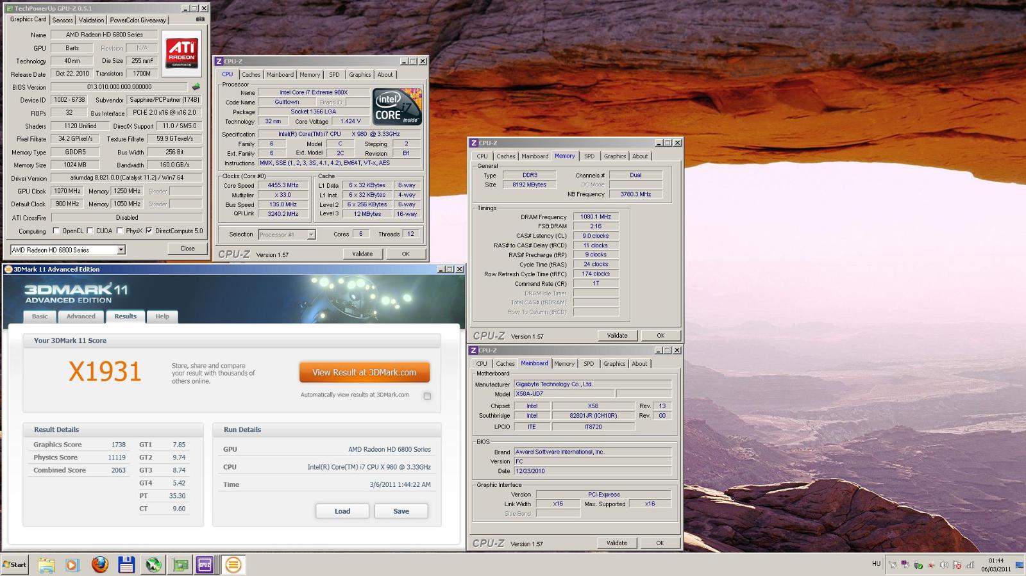This screenshot has width=1026, height=576.
Task: Click the network signal tray icon
Action: click(970, 565)
